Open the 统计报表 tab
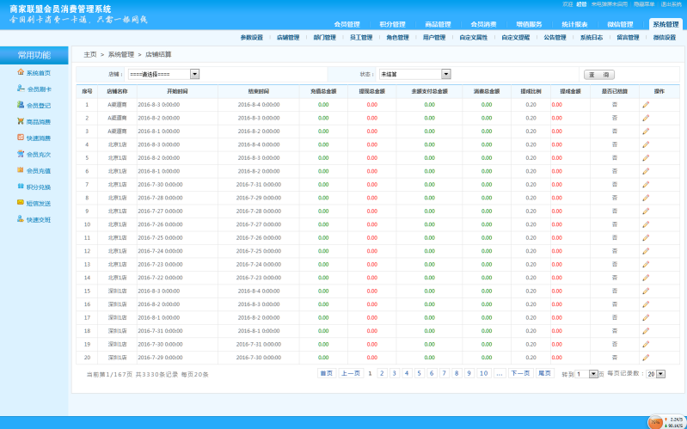The height and width of the screenshot is (429, 687). point(574,24)
